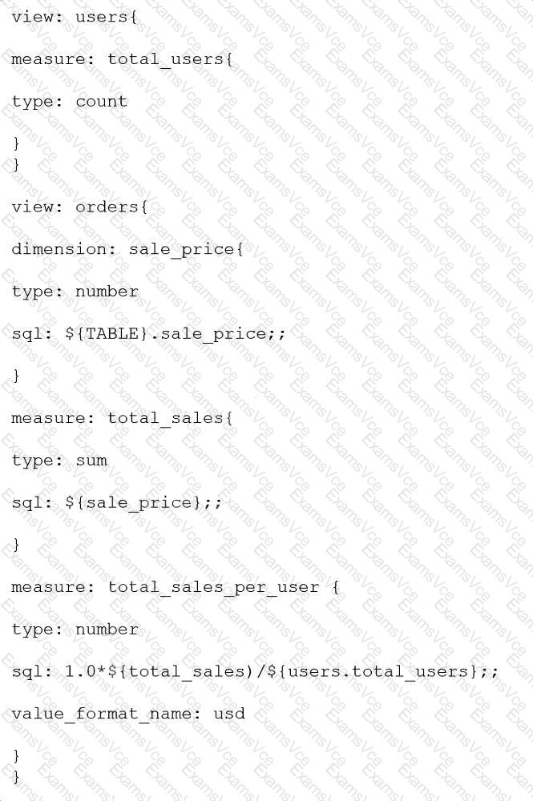Click the 'measure: total_users{' text
The image size is (533, 801).
[122, 59]
